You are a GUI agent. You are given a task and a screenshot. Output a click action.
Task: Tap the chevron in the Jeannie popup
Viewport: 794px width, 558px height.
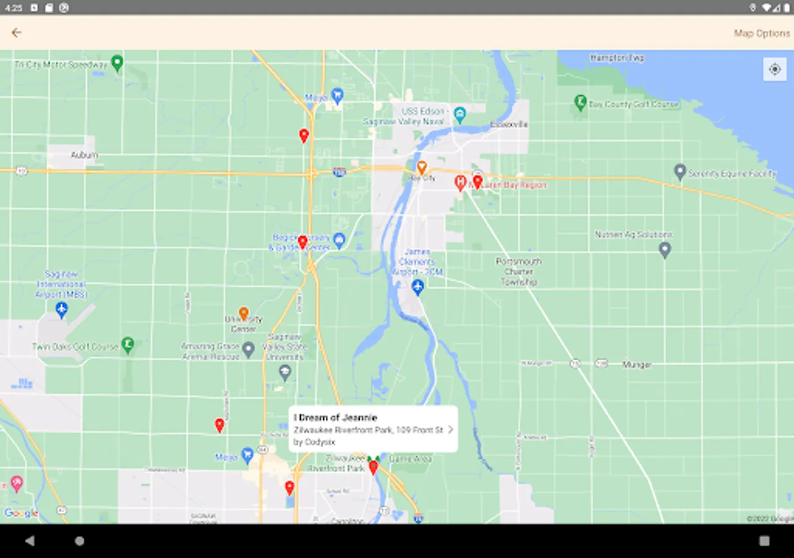[x=450, y=430]
